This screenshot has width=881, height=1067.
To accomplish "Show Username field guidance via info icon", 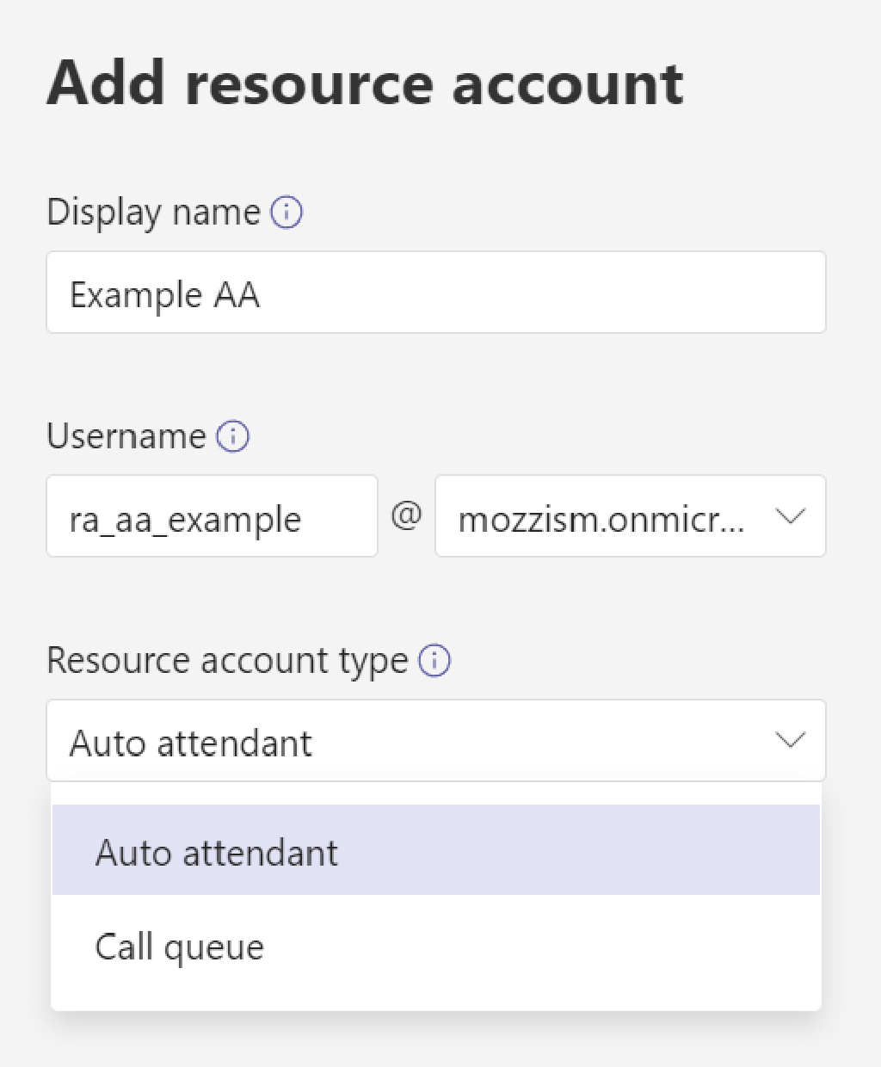I will (234, 436).
